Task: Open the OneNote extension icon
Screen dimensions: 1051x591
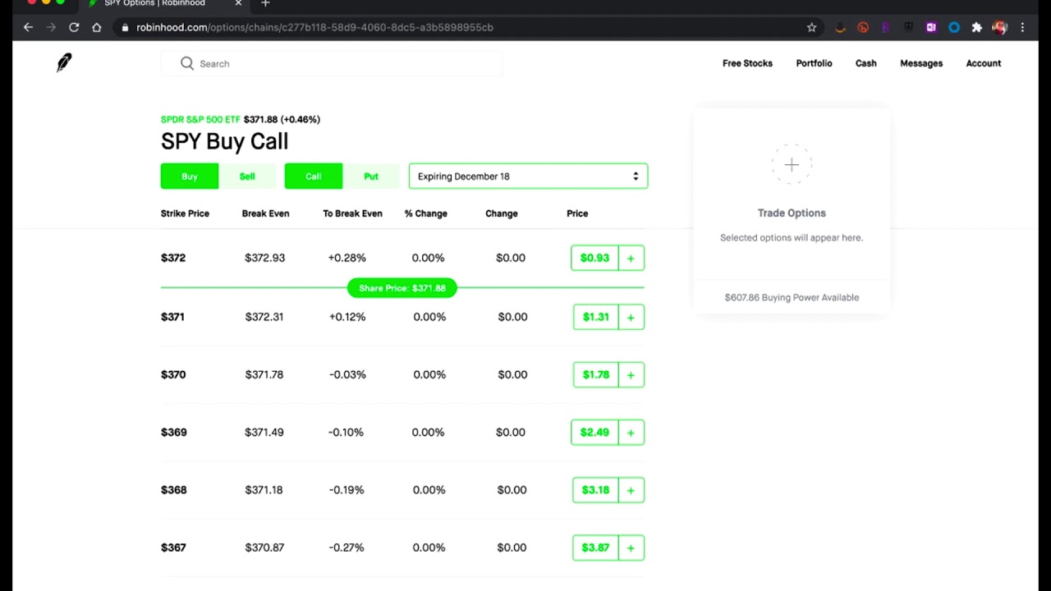Action: (x=931, y=27)
